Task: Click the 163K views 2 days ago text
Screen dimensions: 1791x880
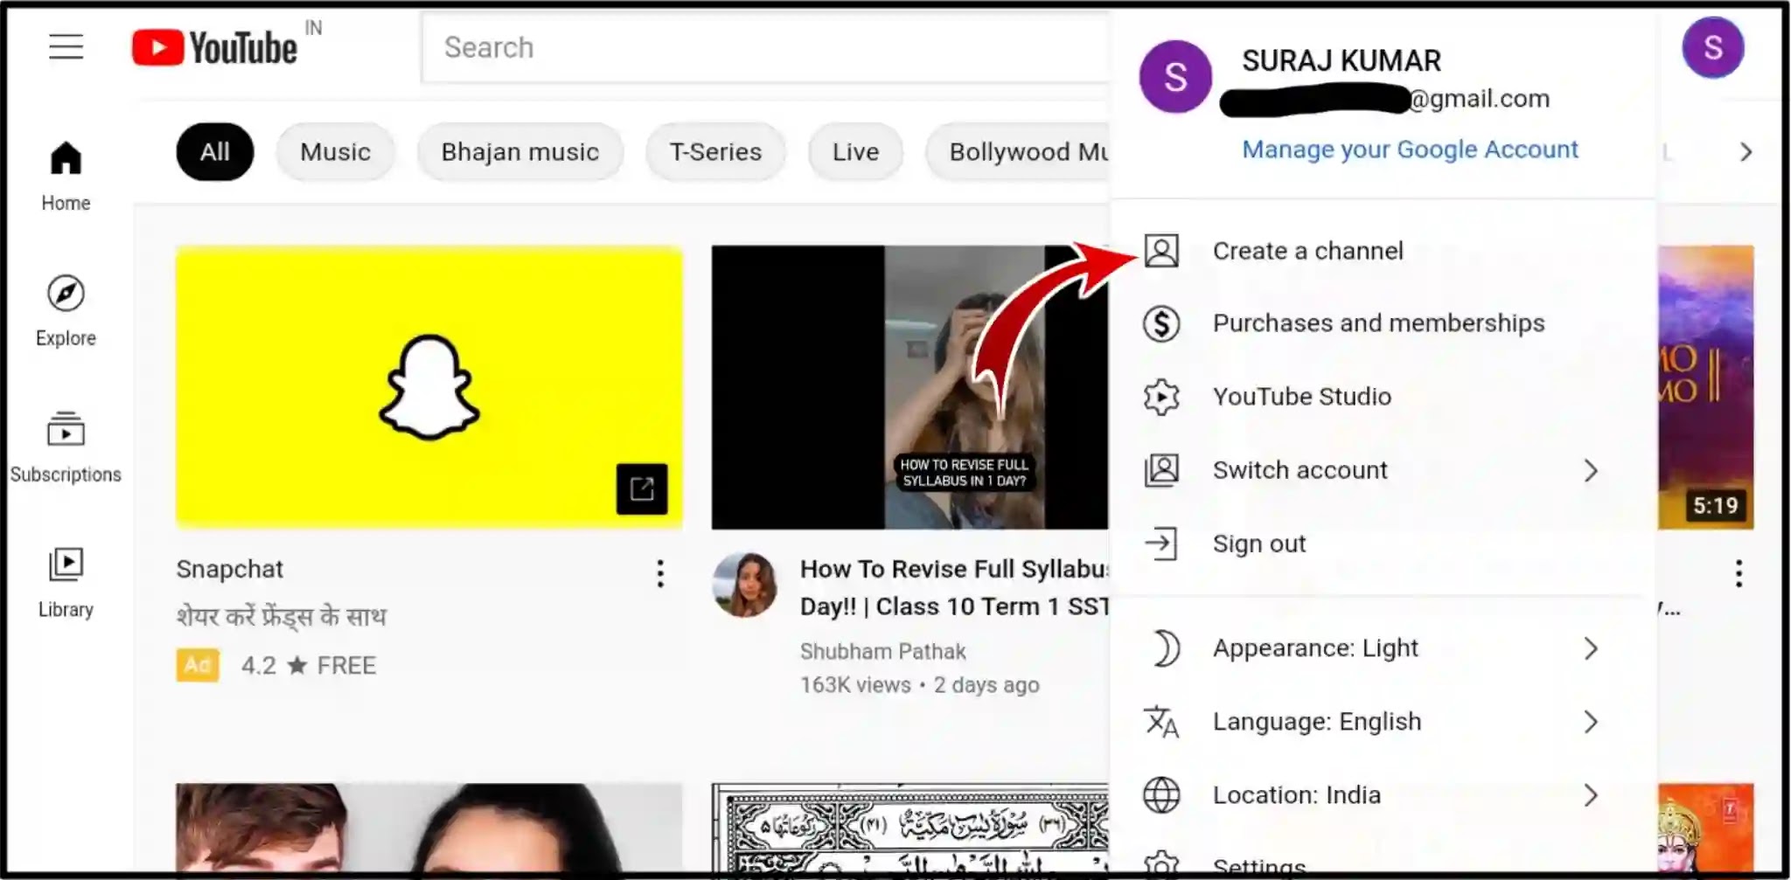Action: click(x=919, y=685)
